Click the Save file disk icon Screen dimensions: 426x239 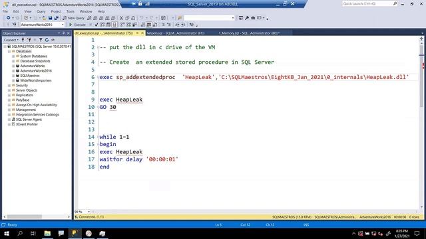51,18
